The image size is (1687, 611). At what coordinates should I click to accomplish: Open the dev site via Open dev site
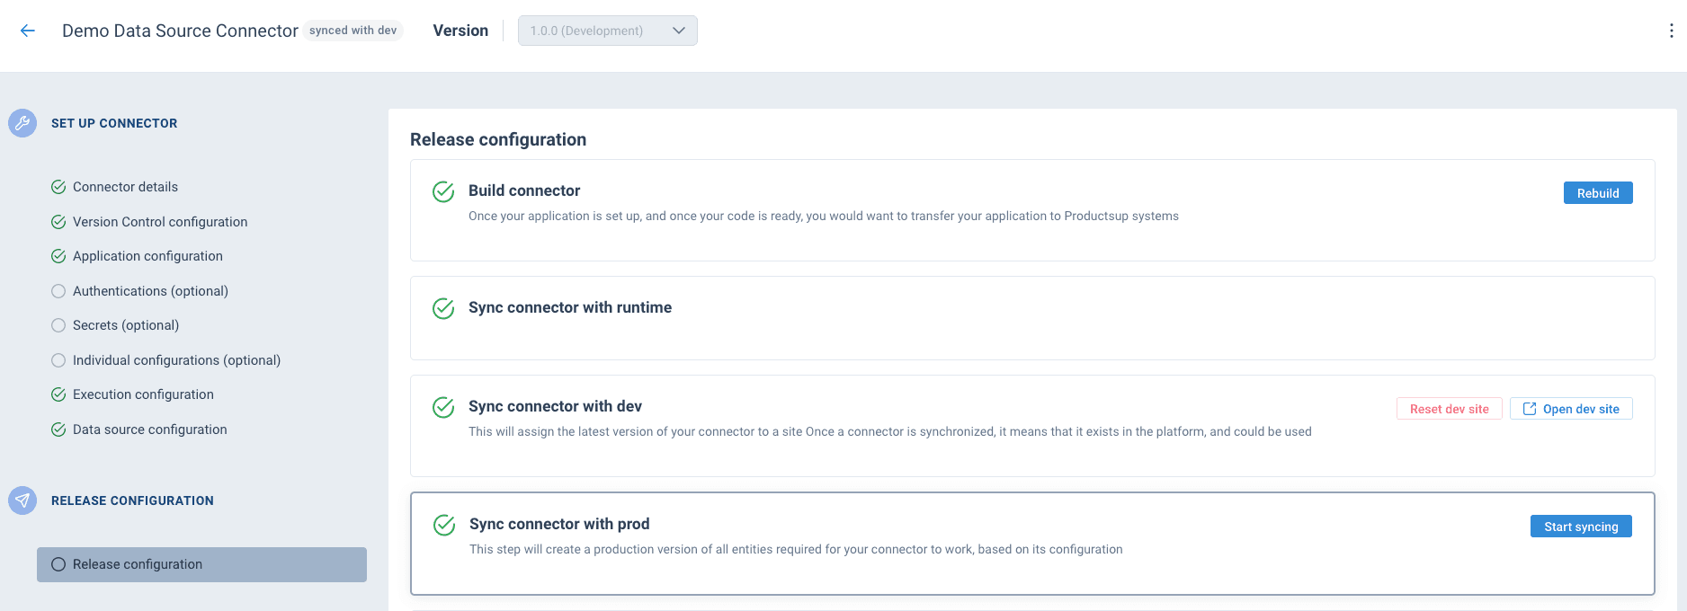pyautogui.click(x=1571, y=409)
